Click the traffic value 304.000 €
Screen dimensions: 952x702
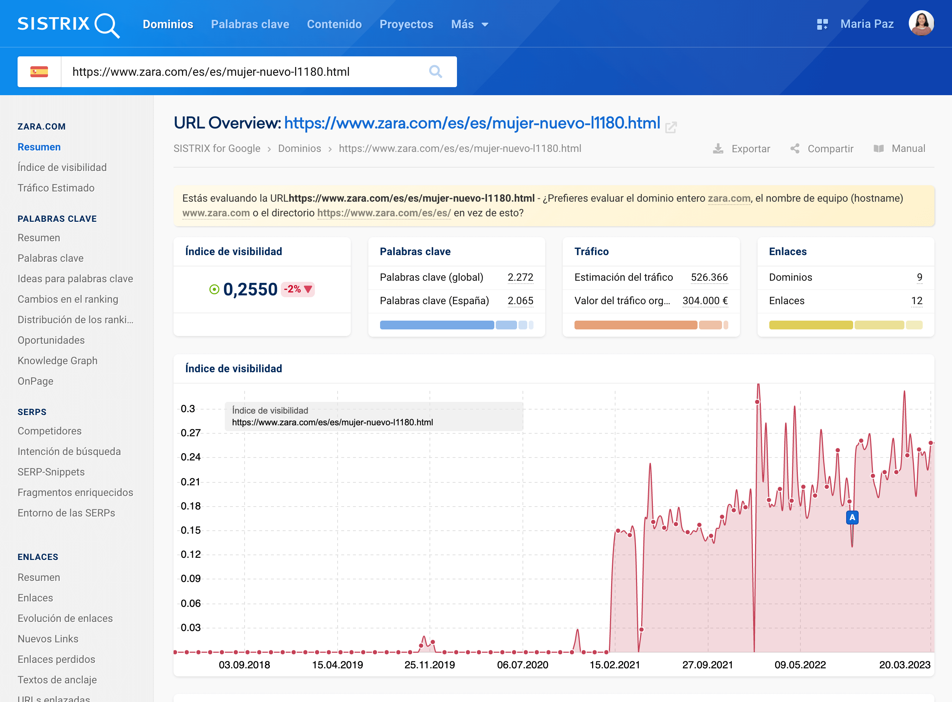pyautogui.click(x=705, y=300)
